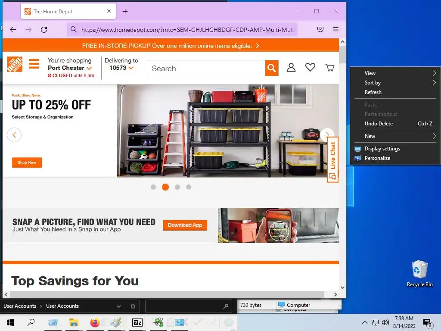This screenshot has width=441, height=331.
Task: Reload the Home Depot page
Action: click(44, 30)
